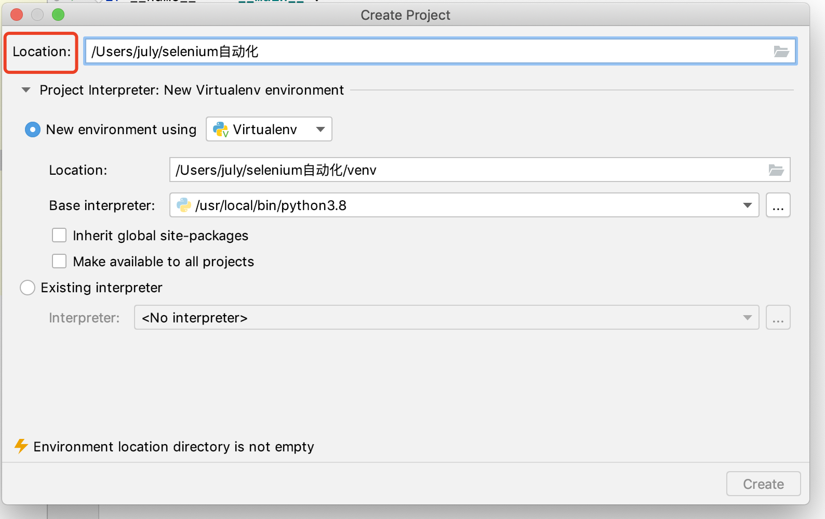Select the New environment using radio button
825x519 pixels.
point(32,129)
